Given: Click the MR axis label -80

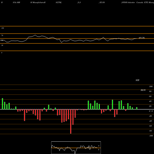Looking at the screenshot, I should pyautogui.click(x=150, y=131).
